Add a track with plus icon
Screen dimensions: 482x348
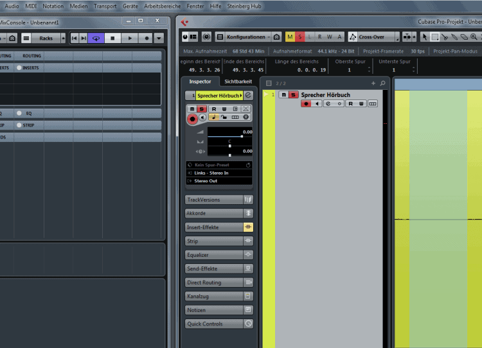point(373,83)
